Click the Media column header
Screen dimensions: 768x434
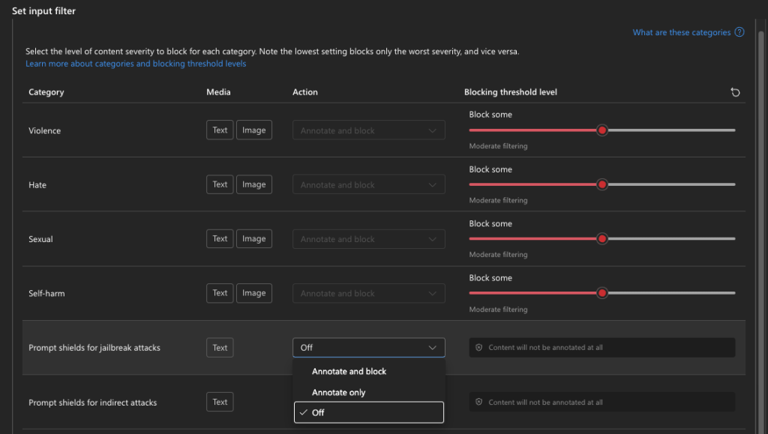(x=218, y=92)
